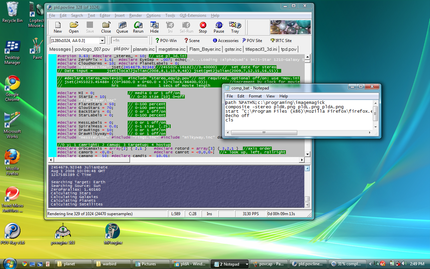This screenshot has width=430, height=269.
Task: Open the Render menu
Action: point(135,15)
